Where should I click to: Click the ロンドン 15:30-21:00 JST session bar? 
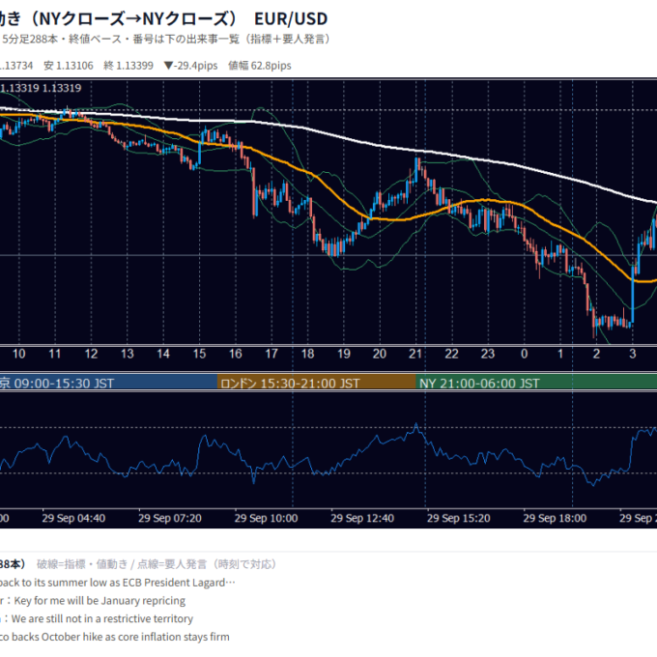point(316,383)
